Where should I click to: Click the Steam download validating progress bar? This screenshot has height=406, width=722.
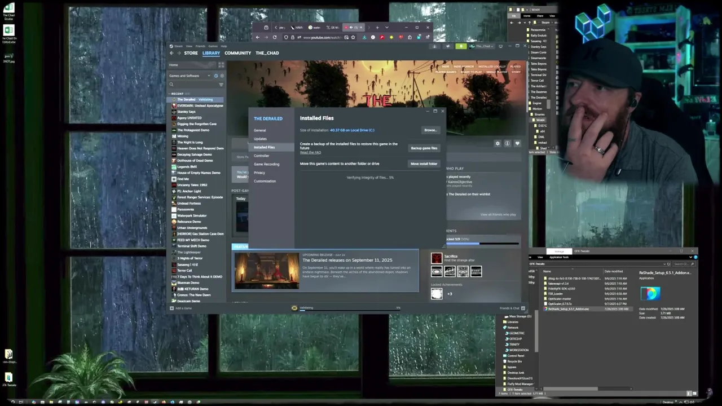coord(350,310)
